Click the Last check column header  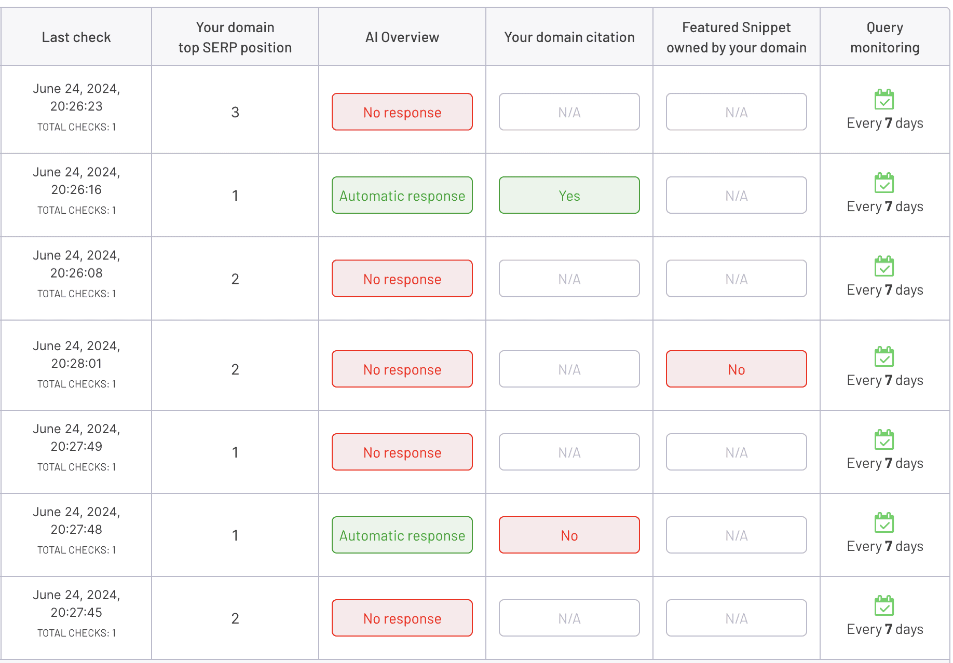pos(76,37)
